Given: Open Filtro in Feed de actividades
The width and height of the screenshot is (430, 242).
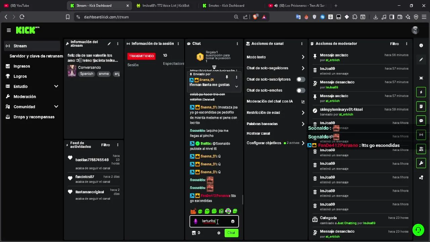Looking at the screenshot, I should click(105, 145).
